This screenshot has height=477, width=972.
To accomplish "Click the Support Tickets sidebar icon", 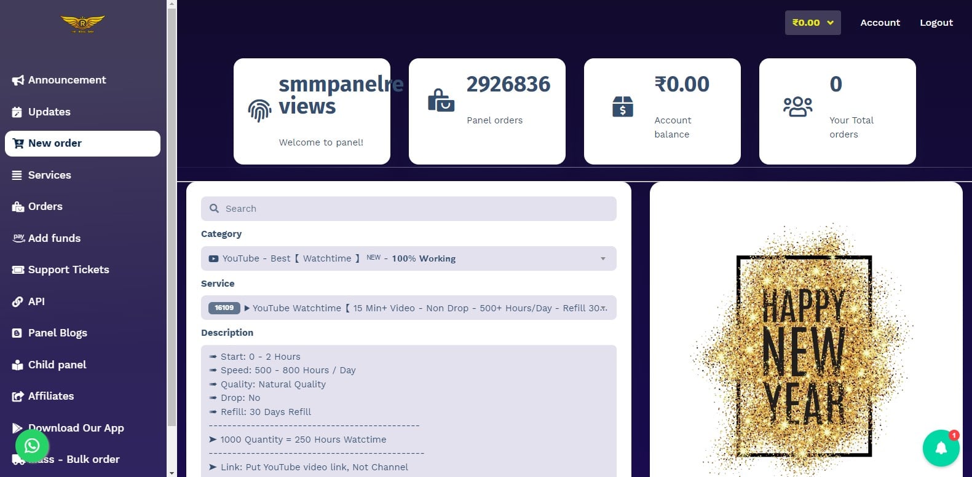I will click(18, 270).
